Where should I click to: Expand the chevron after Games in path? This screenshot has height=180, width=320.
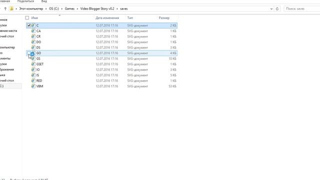pyautogui.click(x=77, y=9)
